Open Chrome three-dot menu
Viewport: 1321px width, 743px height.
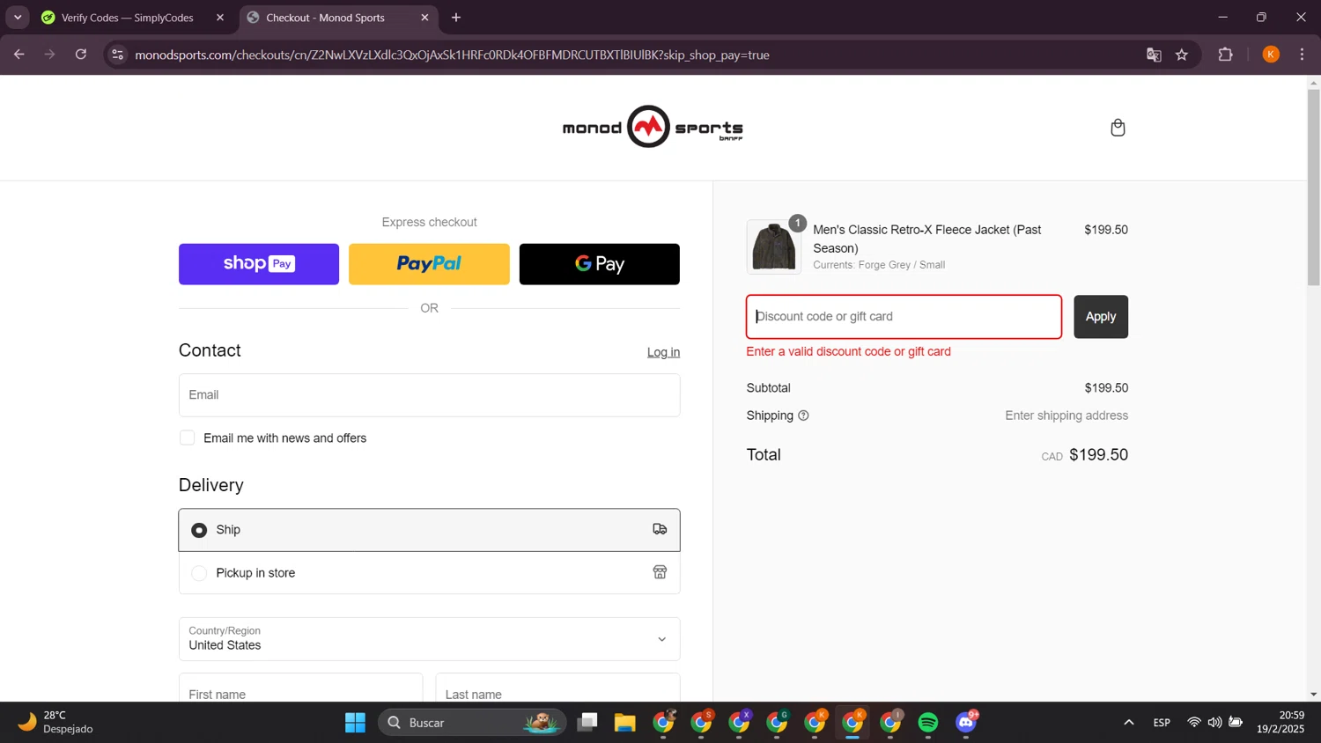[1302, 55]
